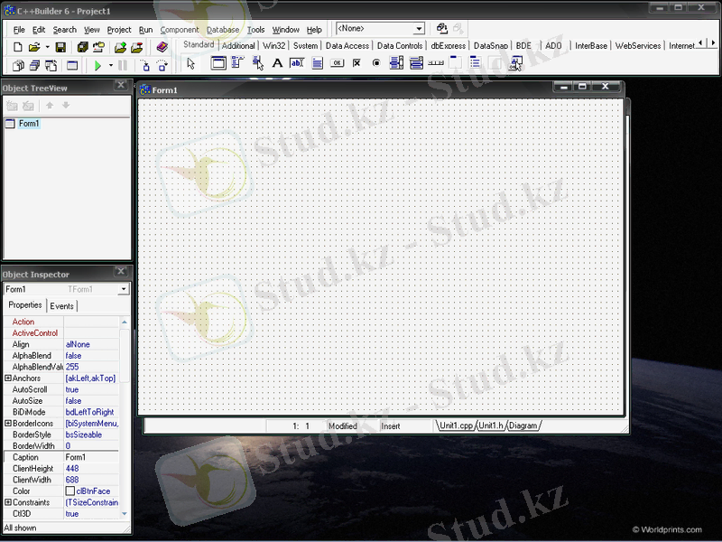
Task: Select the Button (OK) component icon
Action: click(x=337, y=63)
